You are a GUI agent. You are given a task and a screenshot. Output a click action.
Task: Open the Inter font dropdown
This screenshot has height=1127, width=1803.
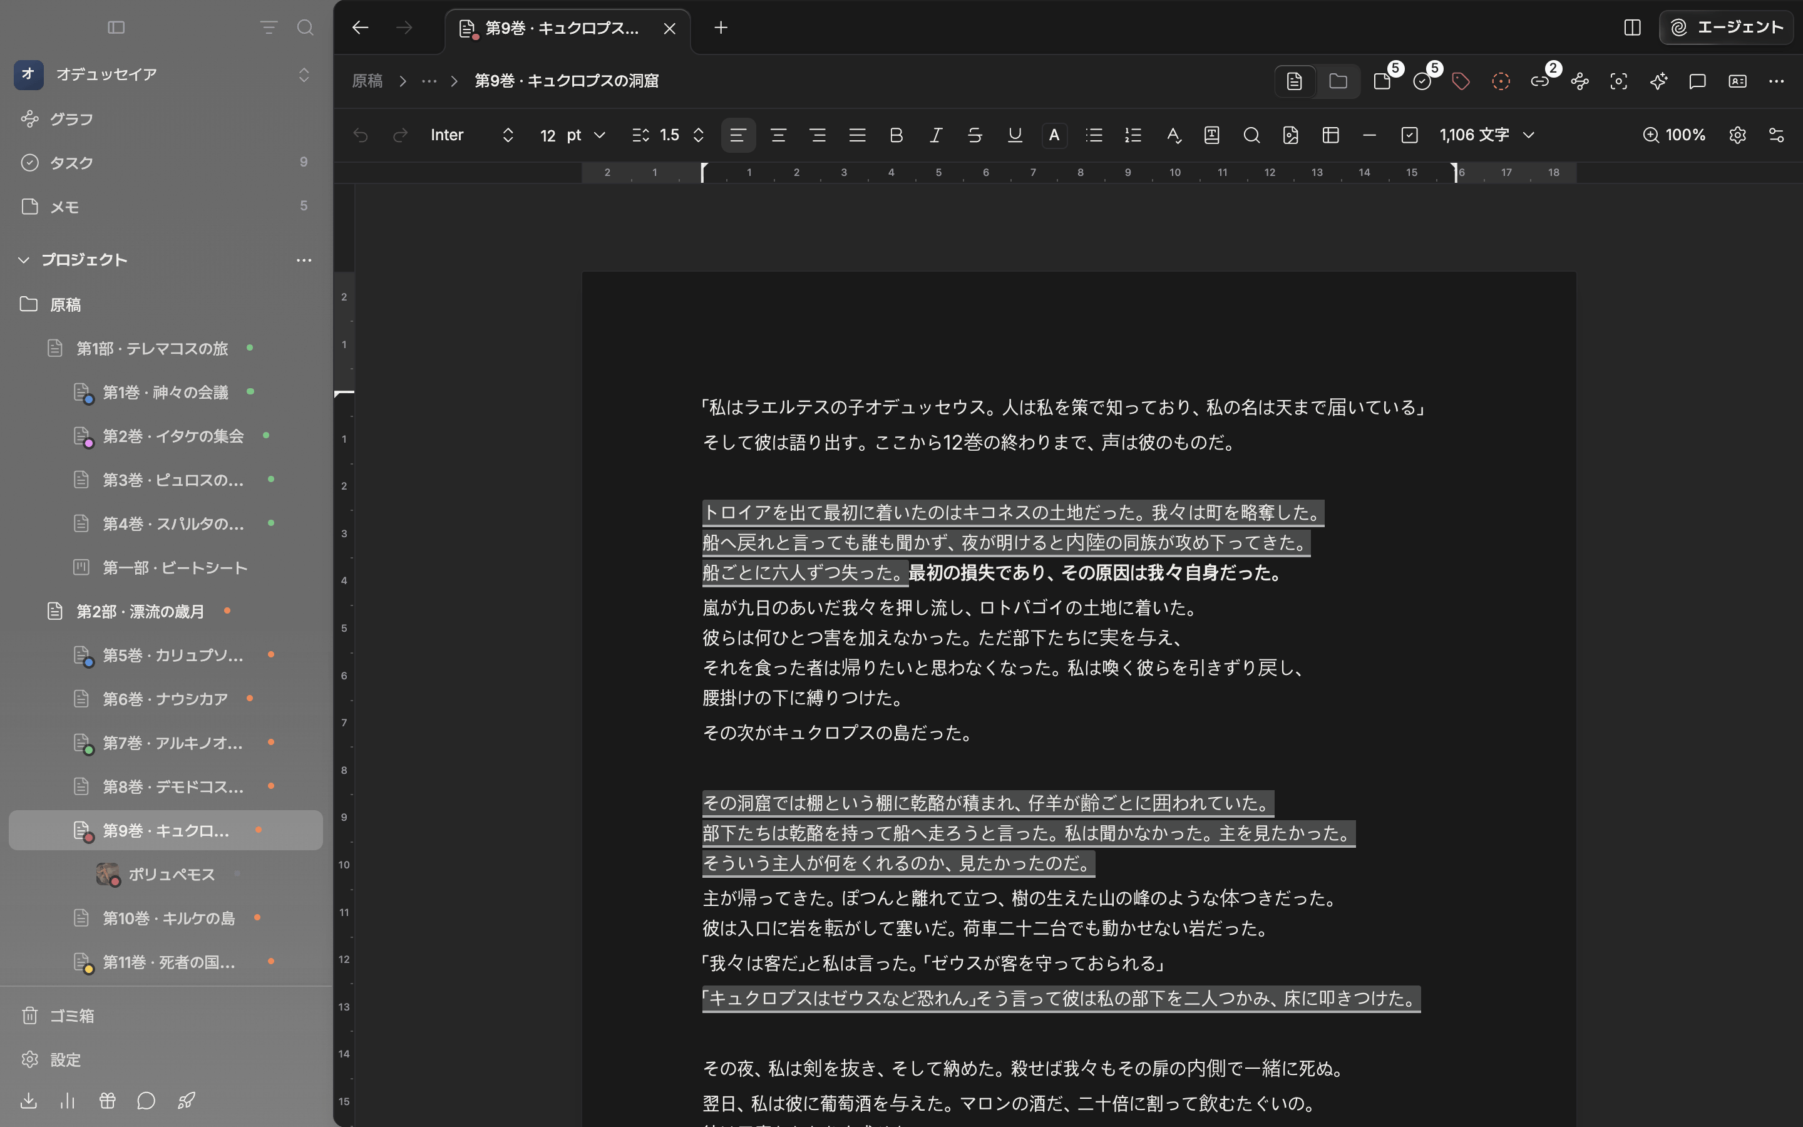coord(473,135)
